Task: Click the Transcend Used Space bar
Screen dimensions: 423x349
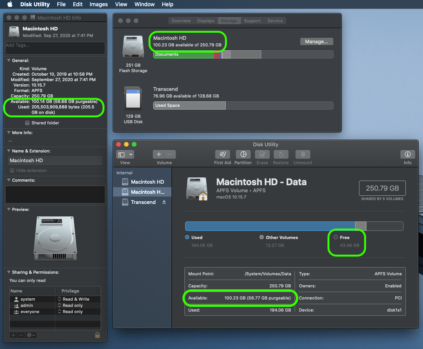Action: click(189, 106)
